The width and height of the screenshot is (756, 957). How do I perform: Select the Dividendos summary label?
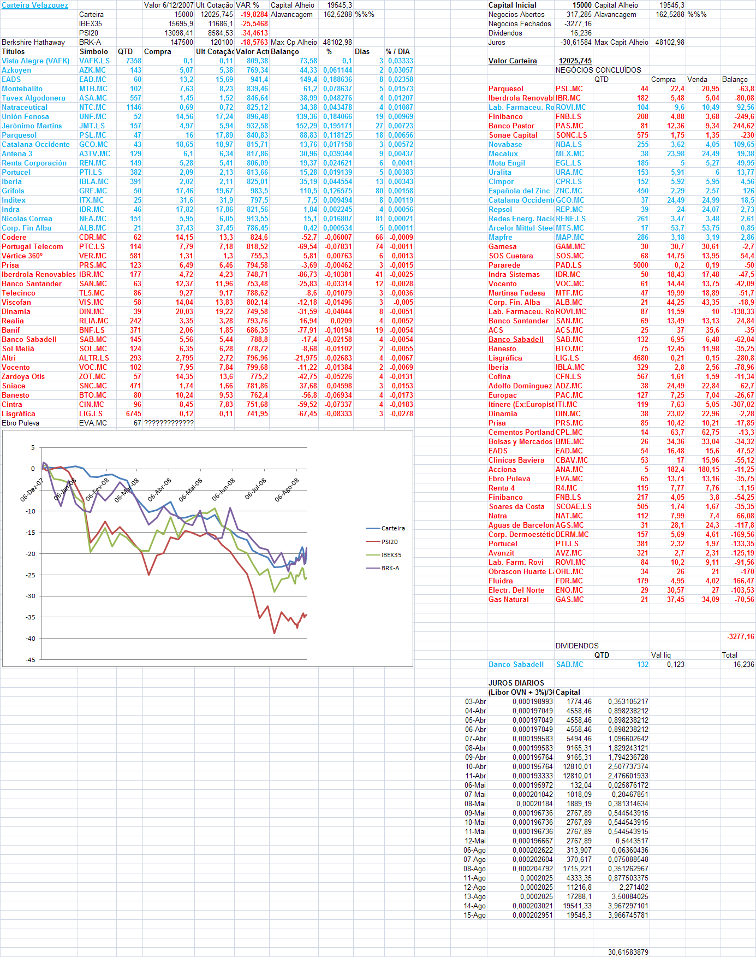point(505,33)
